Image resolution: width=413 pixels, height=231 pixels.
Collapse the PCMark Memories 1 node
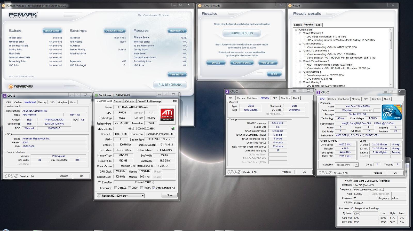(300, 33)
